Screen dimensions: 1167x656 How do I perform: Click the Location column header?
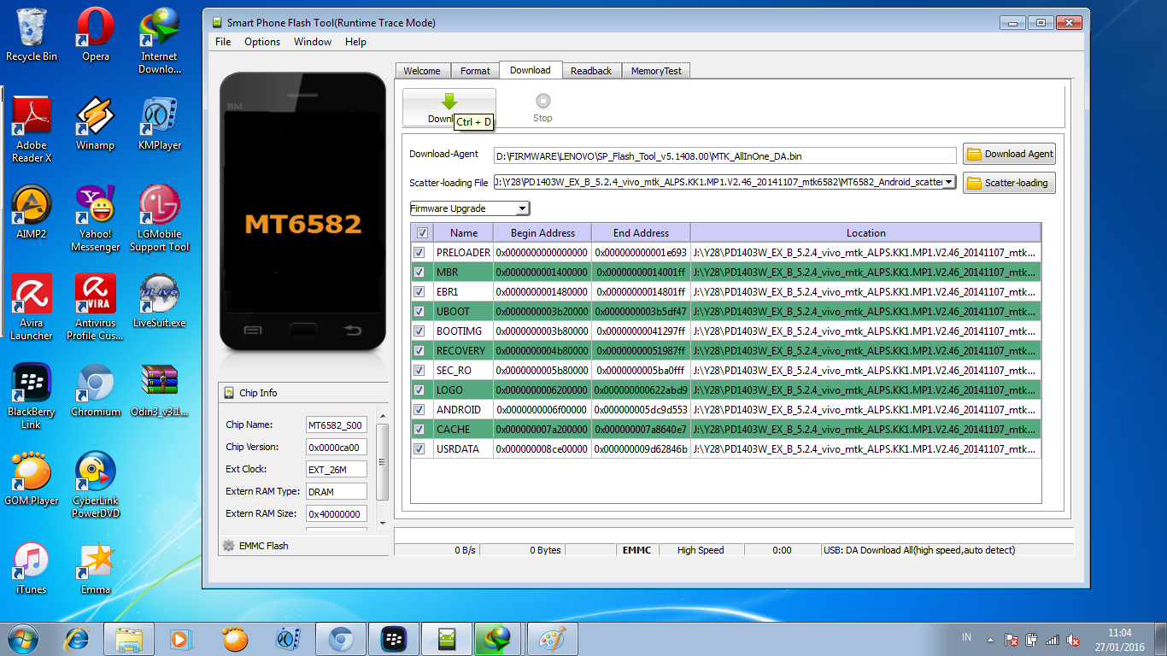pyautogui.click(x=866, y=232)
